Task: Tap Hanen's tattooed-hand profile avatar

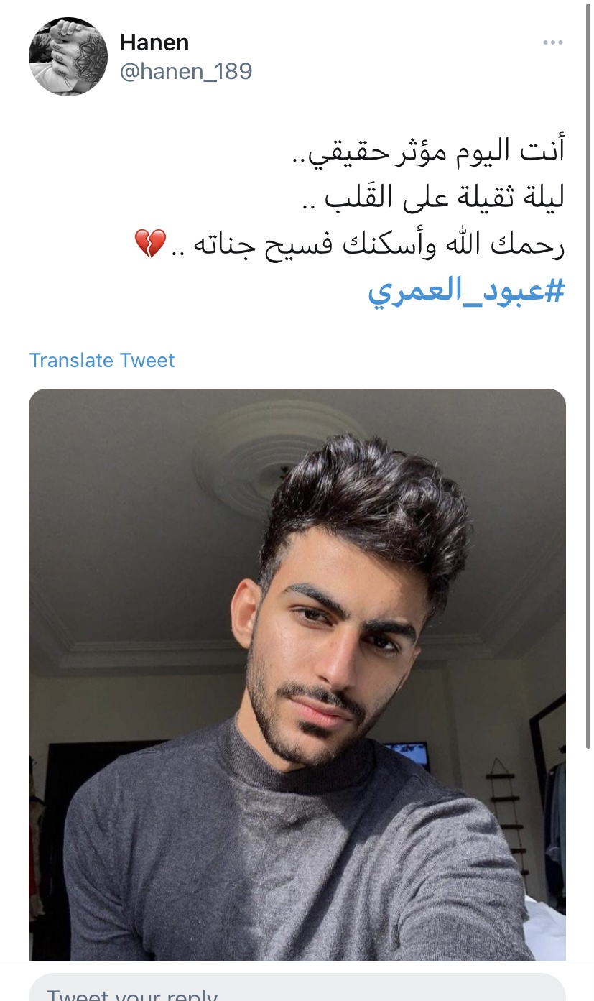Action: (x=68, y=57)
